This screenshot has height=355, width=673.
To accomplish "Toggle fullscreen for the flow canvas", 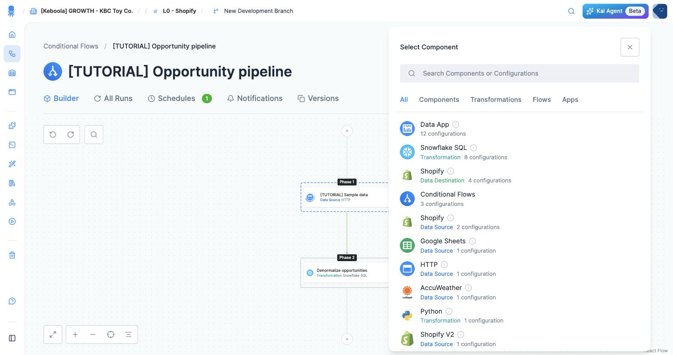I will click(53, 335).
